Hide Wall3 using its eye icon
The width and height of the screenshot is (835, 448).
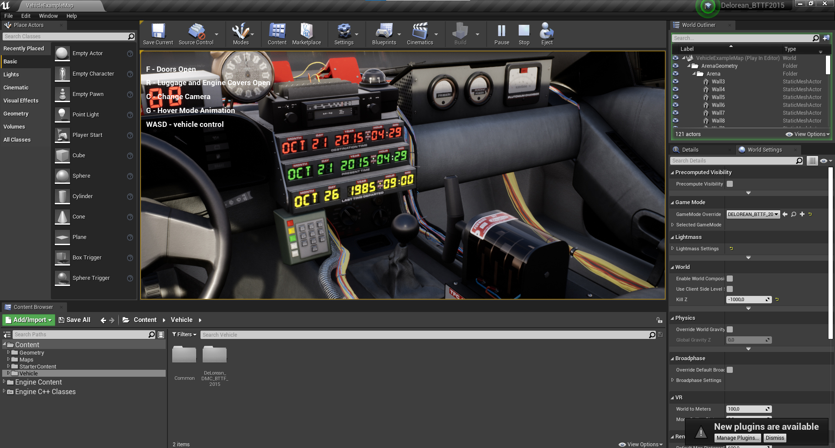coord(675,81)
